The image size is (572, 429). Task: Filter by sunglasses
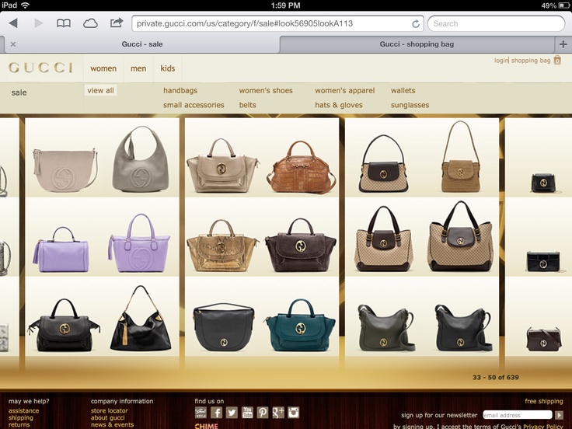coord(410,105)
